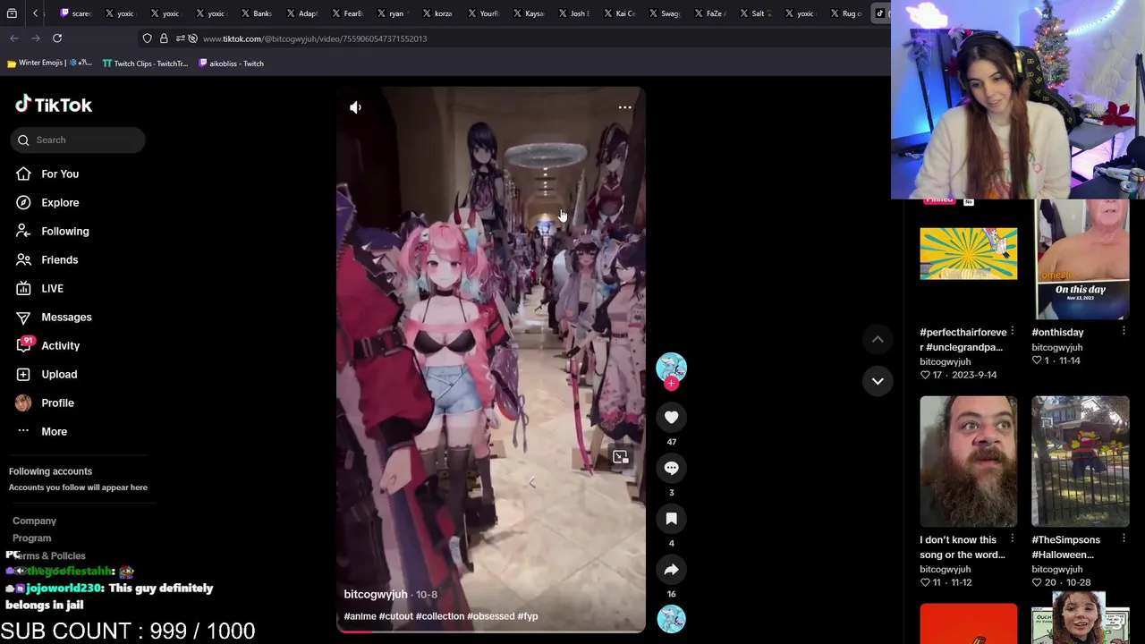The image size is (1145, 644).
Task: Follow bitcogwyjuh with the plus badge
Action: tap(671, 384)
